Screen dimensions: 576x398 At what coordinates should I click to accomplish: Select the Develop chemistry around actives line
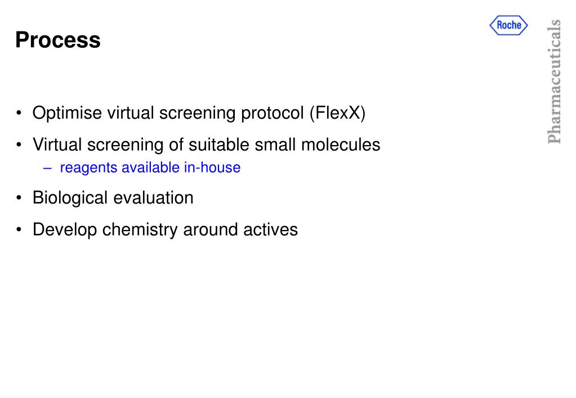165,229
